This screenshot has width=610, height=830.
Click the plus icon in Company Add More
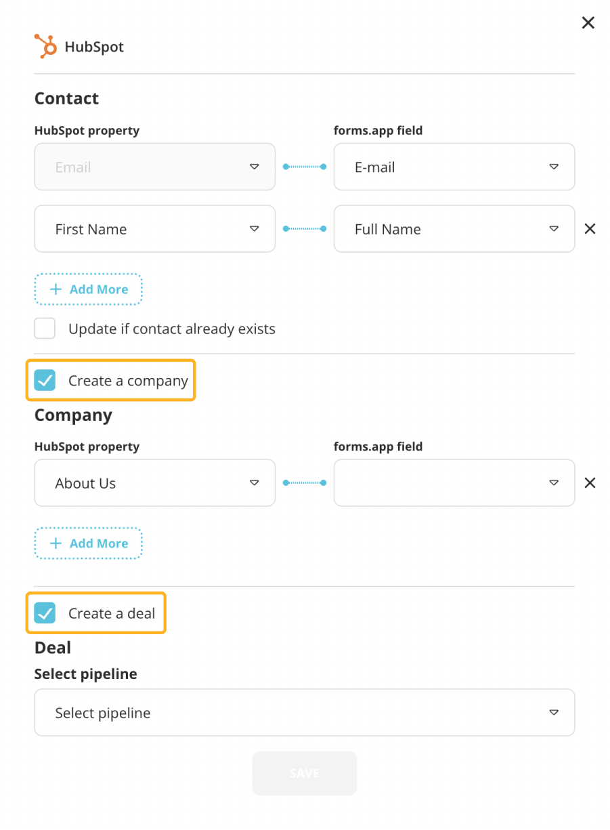pyautogui.click(x=56, y=543)
